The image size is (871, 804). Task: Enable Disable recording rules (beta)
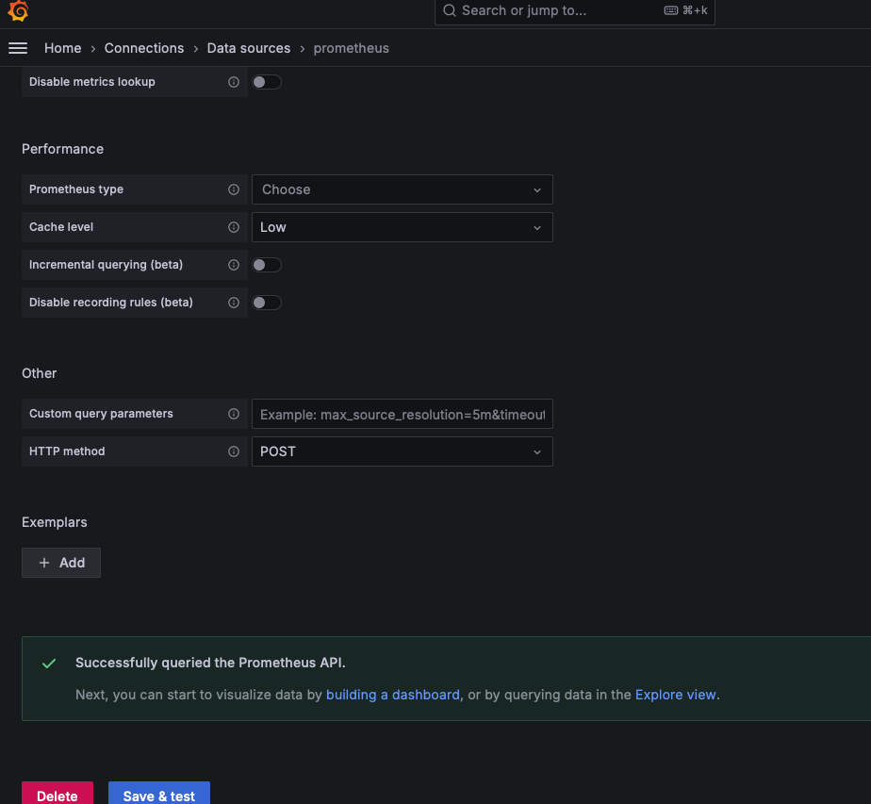pyautogui.click(x=266, y=303)
